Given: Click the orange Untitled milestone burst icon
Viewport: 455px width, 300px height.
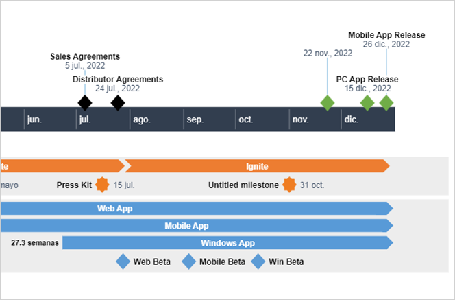Looking at the screenshot, I should pyautogui.click(x=289, y=185).
